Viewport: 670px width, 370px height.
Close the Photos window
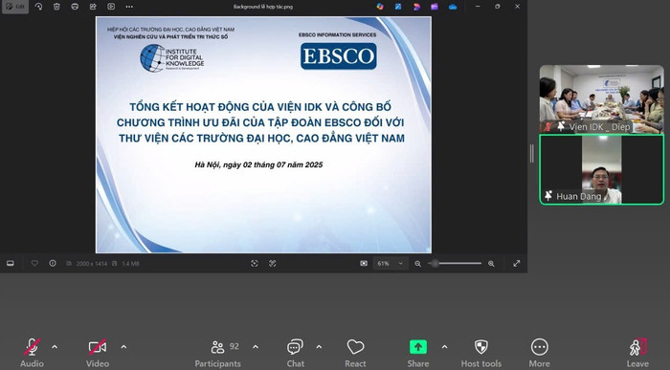(517, 7)
